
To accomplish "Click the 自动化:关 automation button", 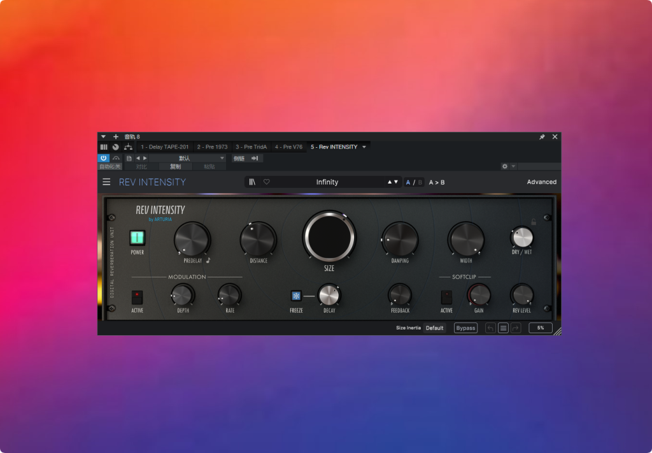I will (x=110, y=166).
